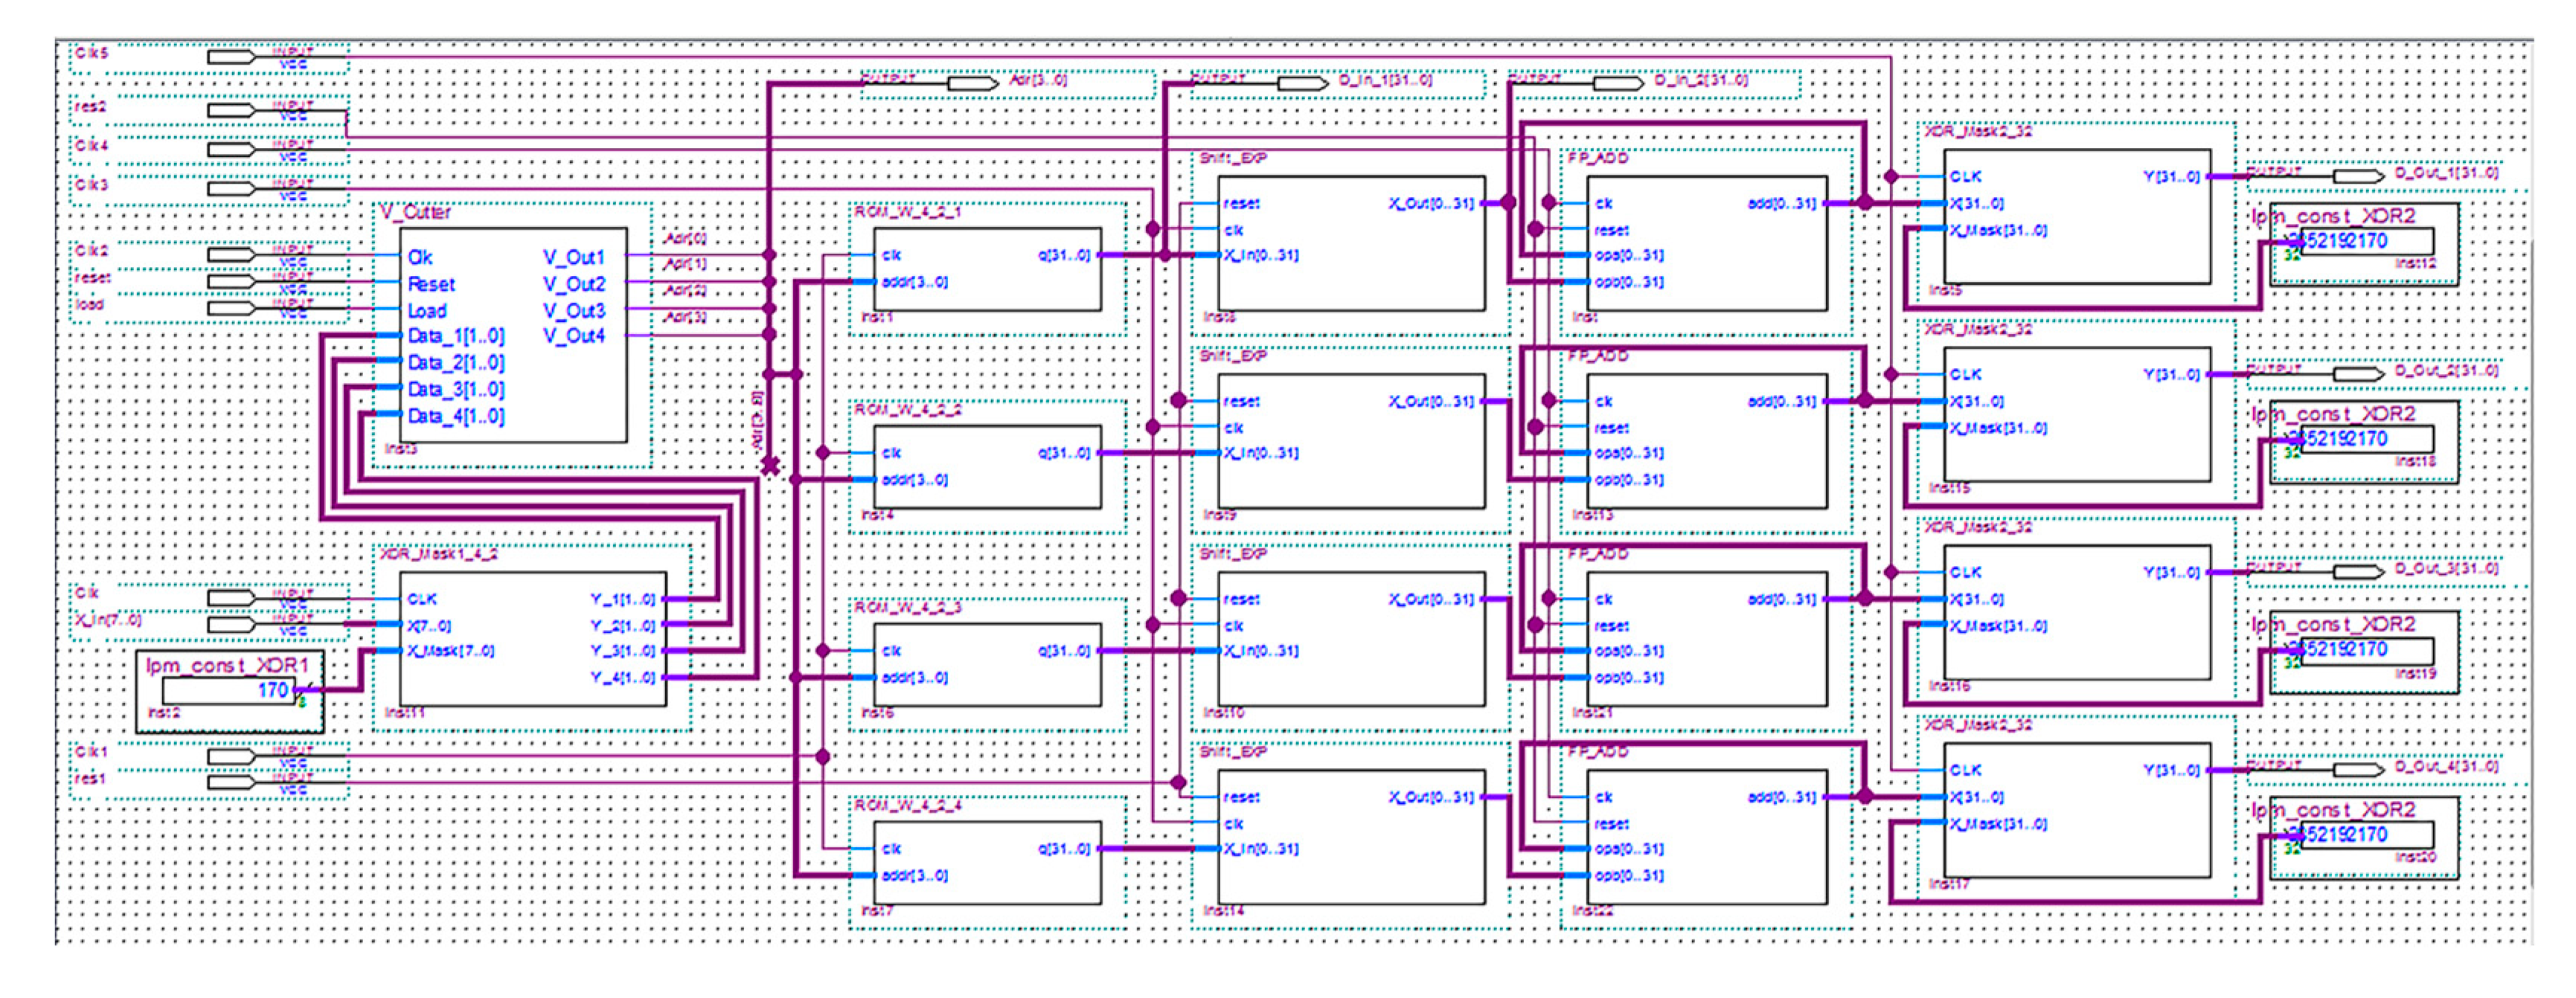The width and height of the screenshot is (2576, 998).
Task: Click the res2 input pin symbol
Action: pyautogui.click(x=232, y=110)
